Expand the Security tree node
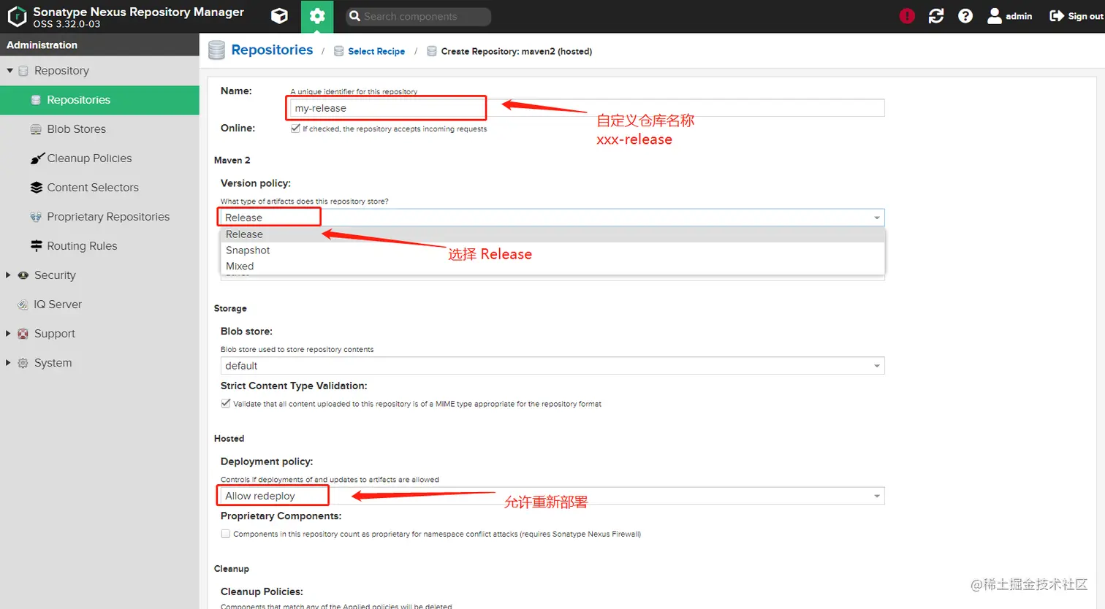Image resolution: width=1105 pixels, height=609 pixels. (9, 275)
